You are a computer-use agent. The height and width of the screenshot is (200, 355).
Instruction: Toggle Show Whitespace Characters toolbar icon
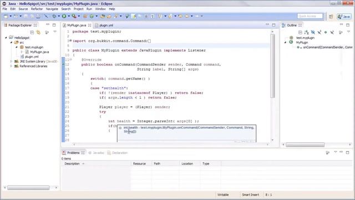(153, 16)
